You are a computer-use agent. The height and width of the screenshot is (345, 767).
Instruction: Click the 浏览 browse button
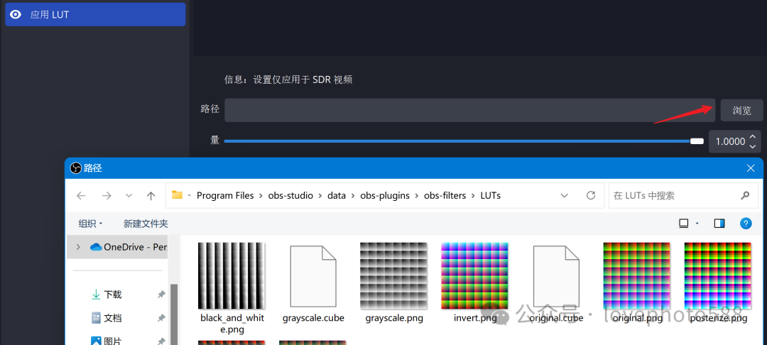click(741, 110)
